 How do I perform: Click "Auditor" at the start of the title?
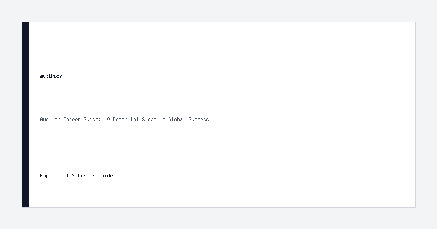click(50, 119)
